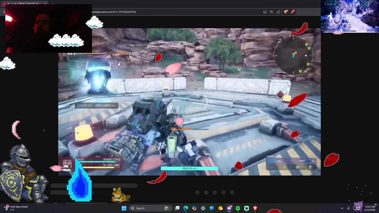Click the share icon in address bar
This screenshot has width=379, height=213.
278,12
